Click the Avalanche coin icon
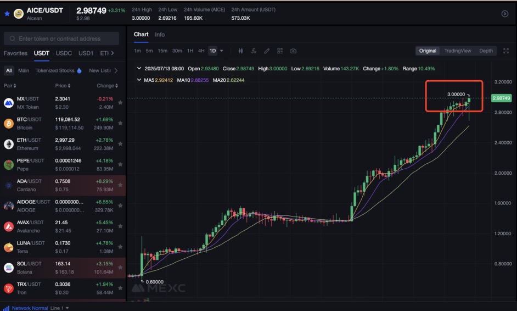 [x=9, y=226]
